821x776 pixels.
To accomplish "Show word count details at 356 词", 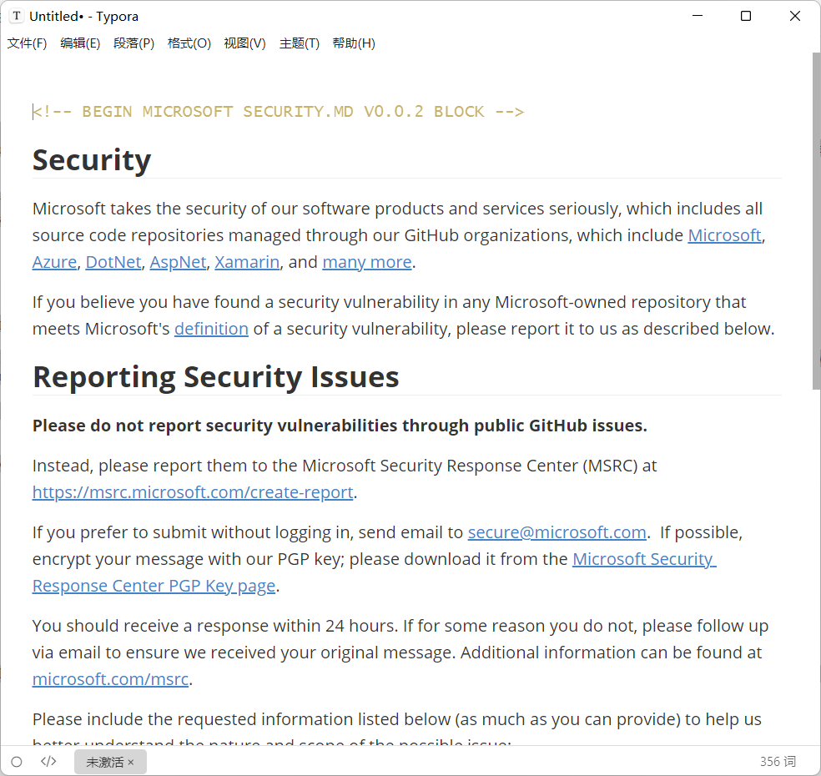I will coord(778,762).
